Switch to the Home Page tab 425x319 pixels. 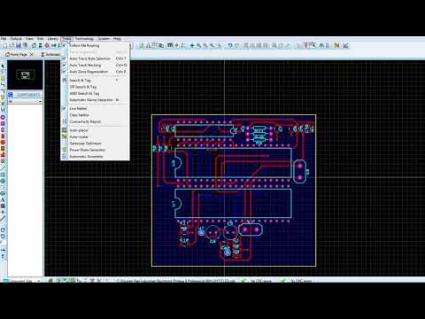19,54
